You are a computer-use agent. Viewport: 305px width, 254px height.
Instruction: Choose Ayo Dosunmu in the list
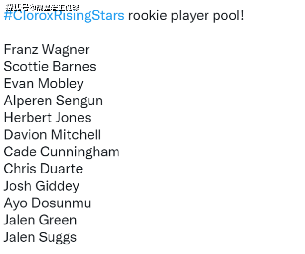47,203
